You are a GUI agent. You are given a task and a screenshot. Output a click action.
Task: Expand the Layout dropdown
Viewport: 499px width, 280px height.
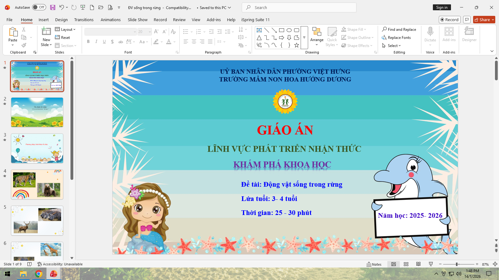65,29
